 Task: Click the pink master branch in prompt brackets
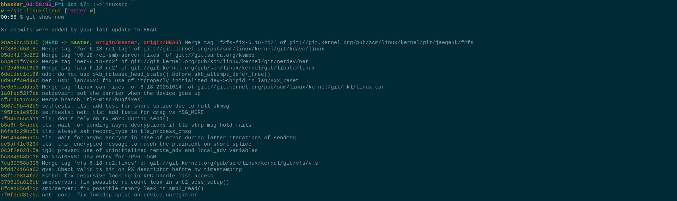[77, 11]
